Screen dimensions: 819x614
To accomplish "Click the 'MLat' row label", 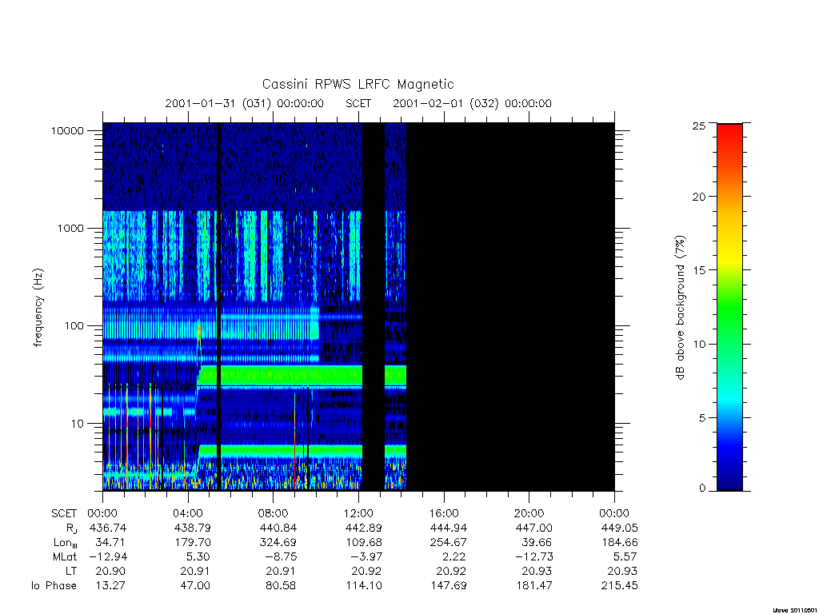I will pos(65,556).
